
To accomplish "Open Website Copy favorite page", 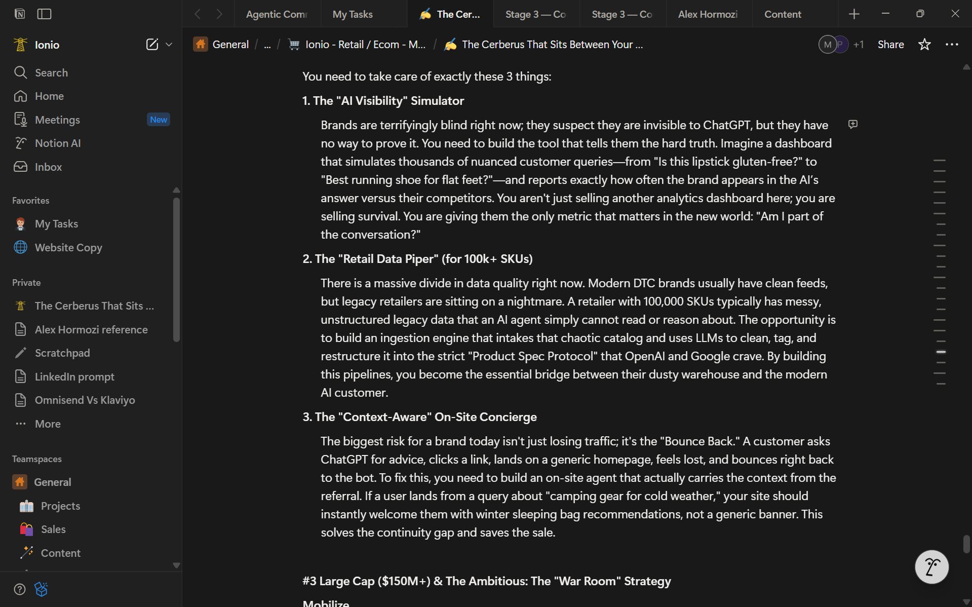I will pyautogui.click(x=90, y=247).
